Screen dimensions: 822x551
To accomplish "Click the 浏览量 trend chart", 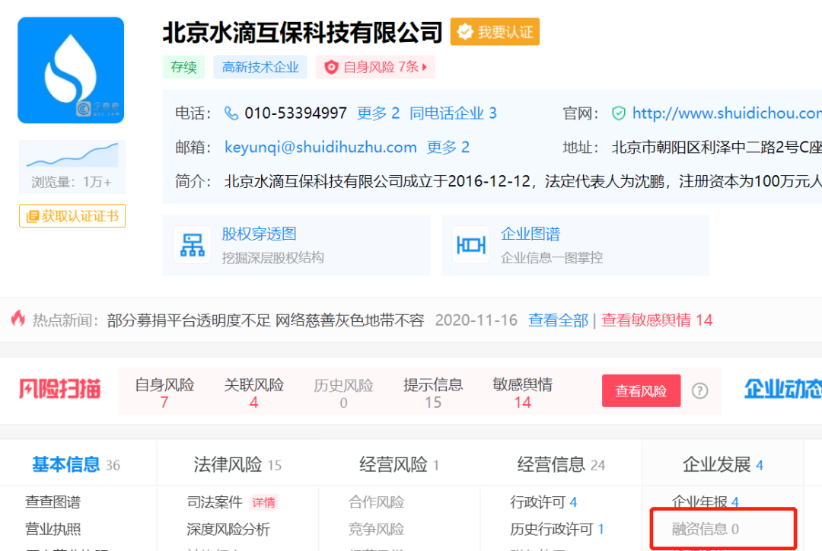I will [72, 159].
